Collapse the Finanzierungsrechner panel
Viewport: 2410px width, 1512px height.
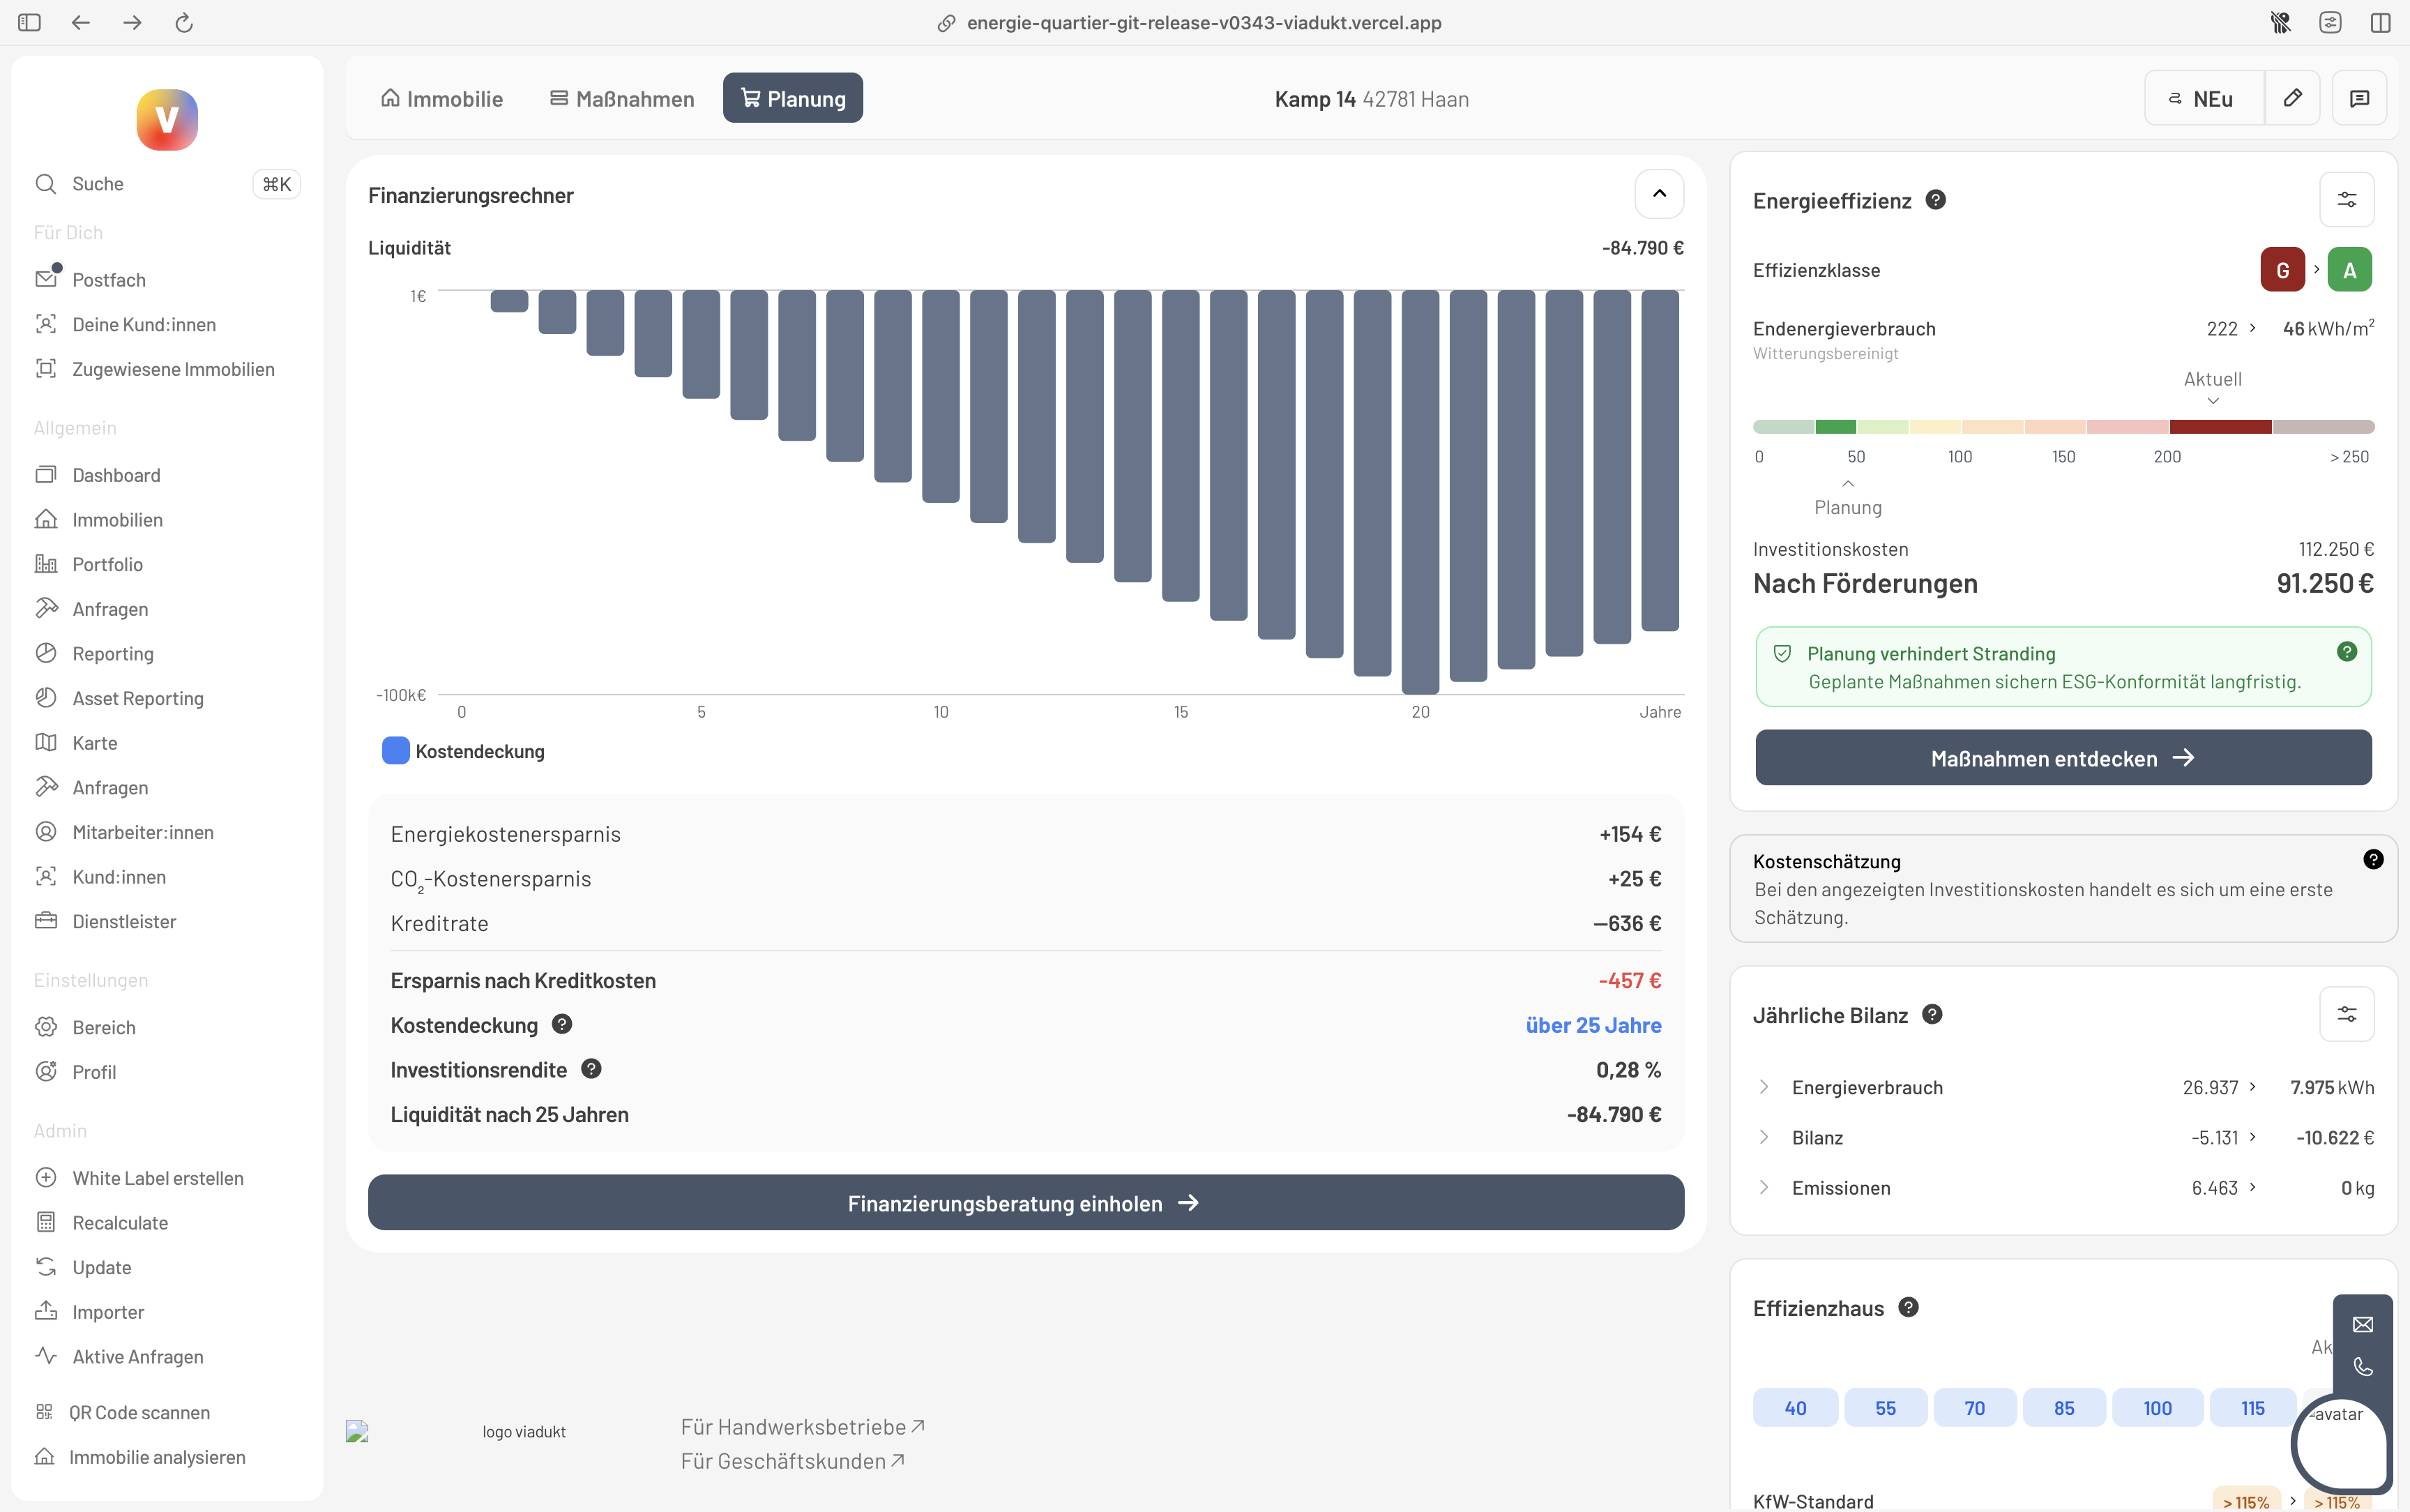point(1658,194)
